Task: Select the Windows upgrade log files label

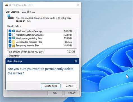Action: (29, 38)
